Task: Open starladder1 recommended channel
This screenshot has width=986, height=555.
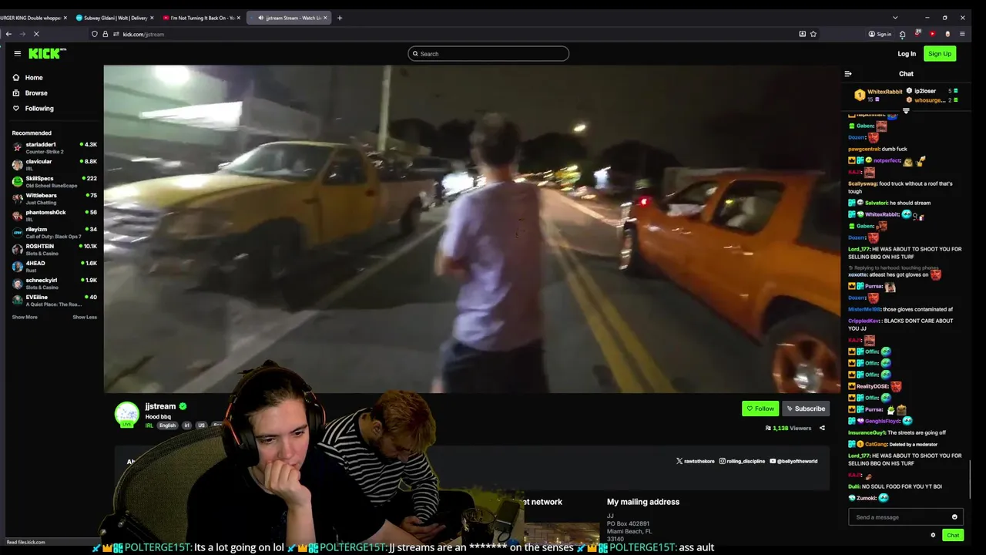Action: click(x=54, y=147)
